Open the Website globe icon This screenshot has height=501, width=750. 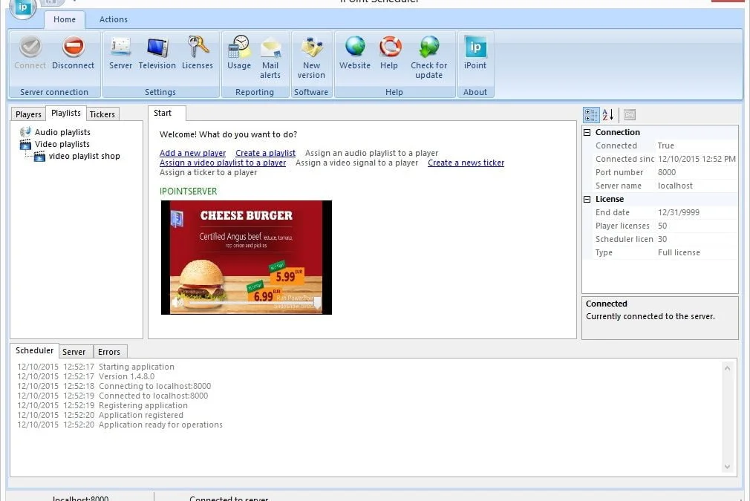point(355,47)
